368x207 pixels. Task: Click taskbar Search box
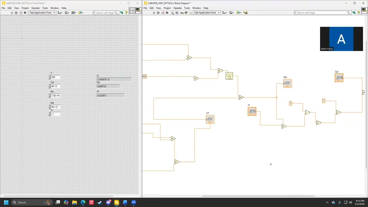tap(32, 202)
